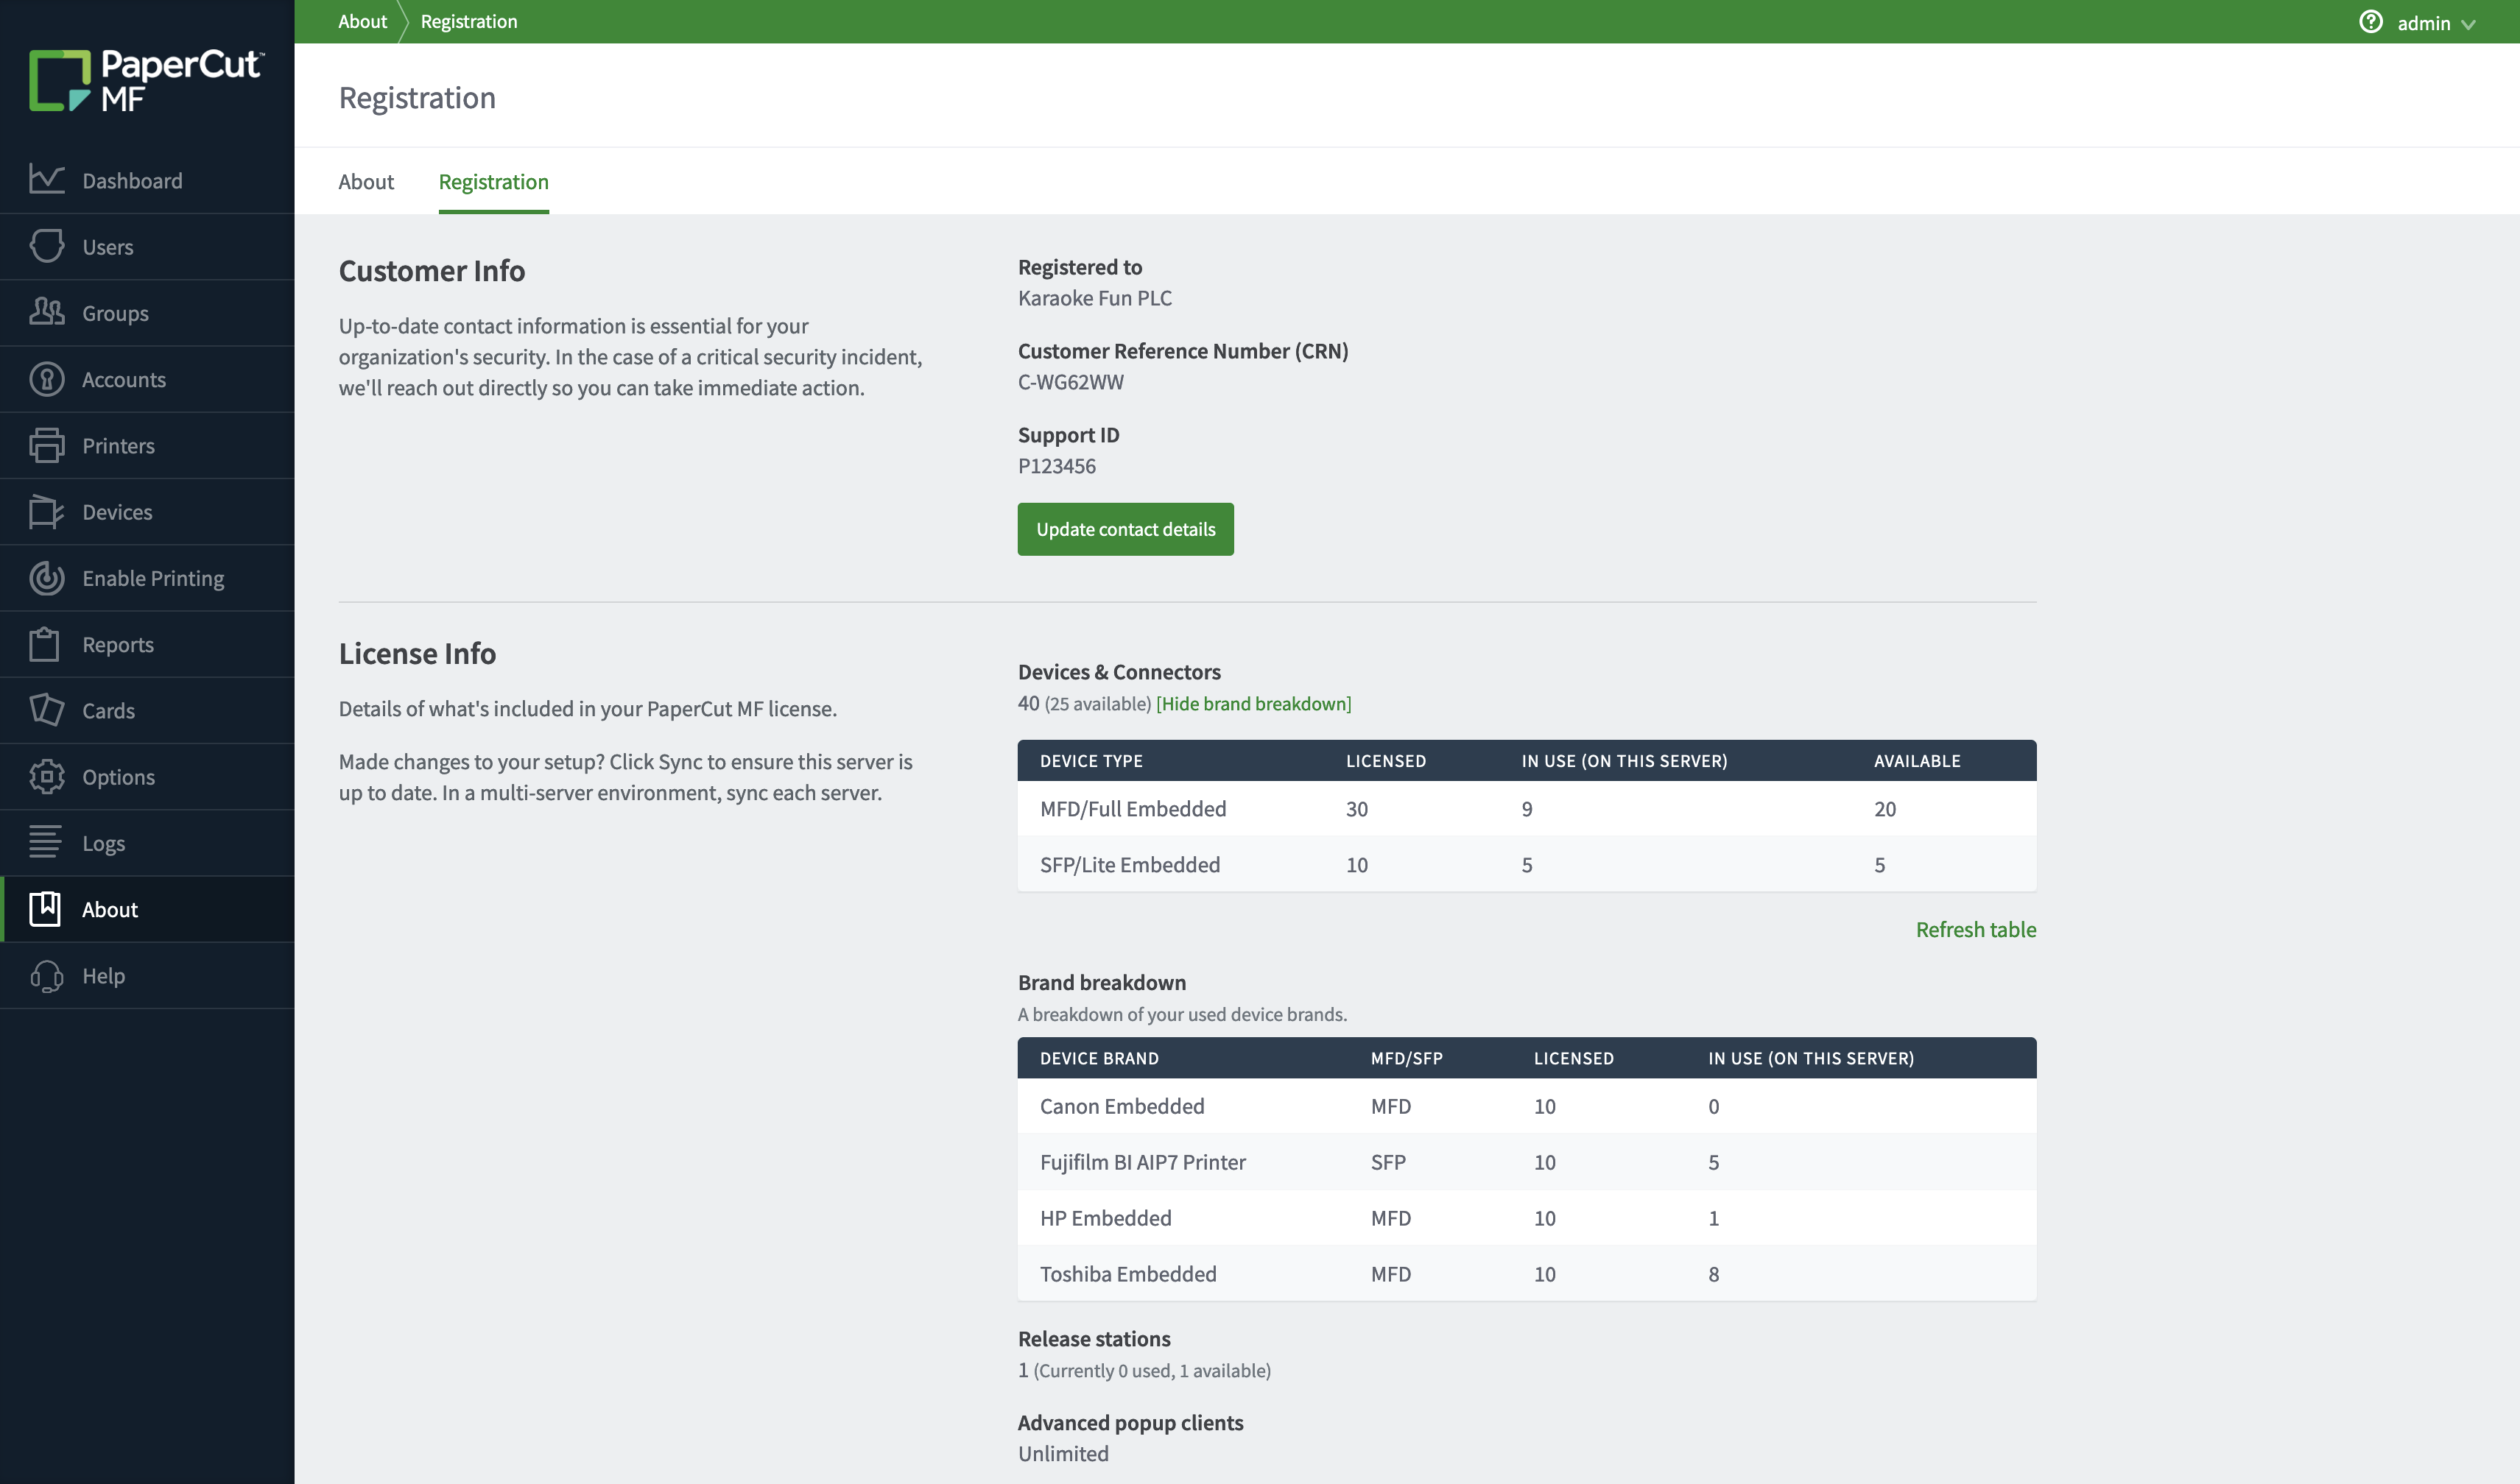Click the PaperCut MF logo
This screenshot has height=1484, width=2520.
(x=146, y=80)
